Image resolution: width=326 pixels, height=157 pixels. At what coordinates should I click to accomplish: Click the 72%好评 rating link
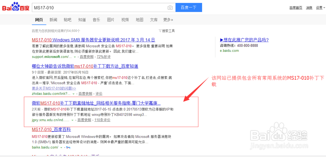(104, 57)
